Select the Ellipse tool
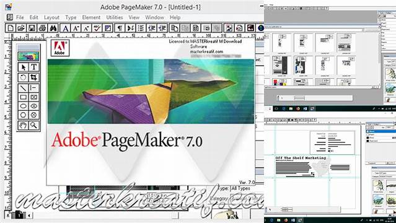396x223 pixels. [23, 107]
